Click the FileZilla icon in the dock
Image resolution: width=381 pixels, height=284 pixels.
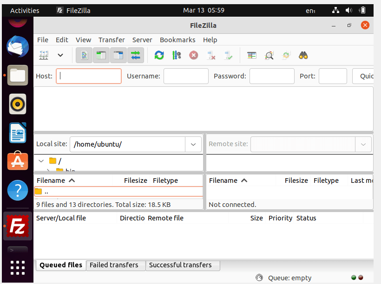18,226
